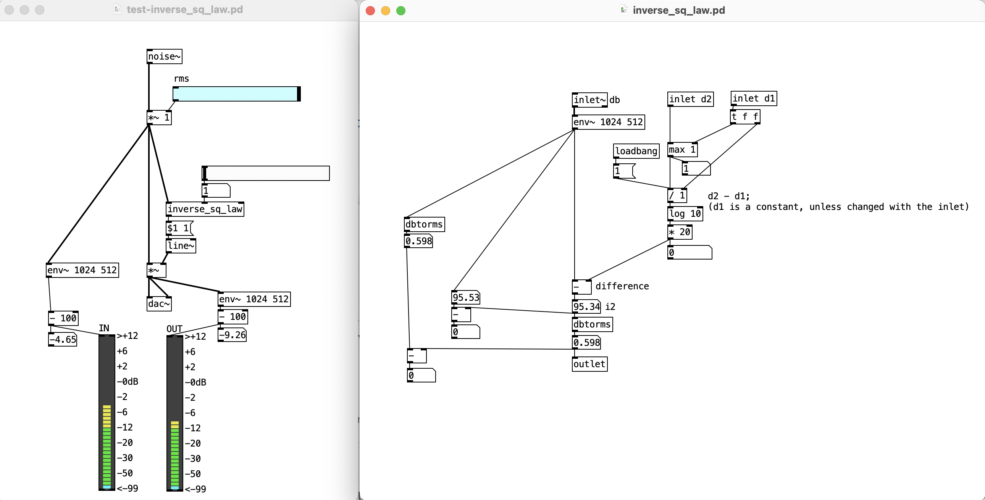
Task: Click the number box 0 under 95.53 subtraction
Action: coord(466,332)
